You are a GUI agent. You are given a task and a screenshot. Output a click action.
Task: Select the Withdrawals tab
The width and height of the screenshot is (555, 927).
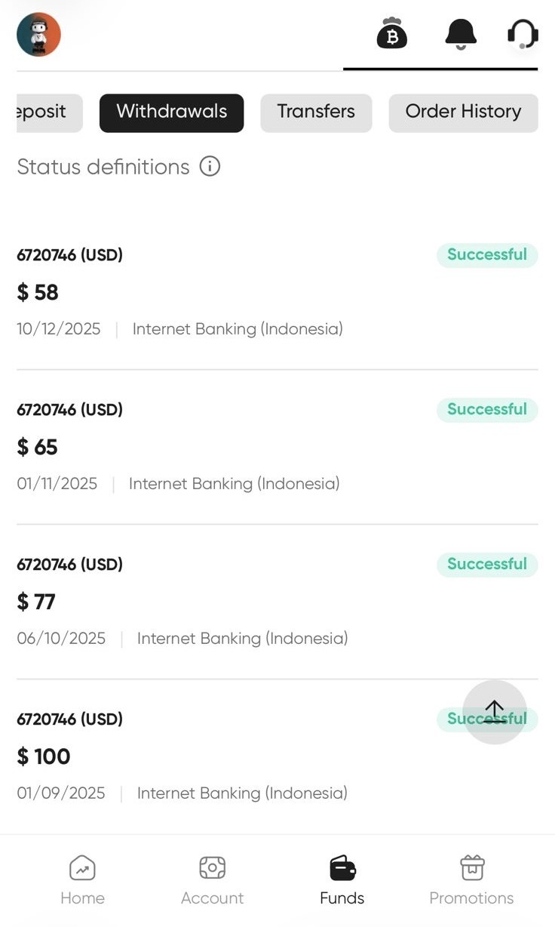(x=171, y=112)
